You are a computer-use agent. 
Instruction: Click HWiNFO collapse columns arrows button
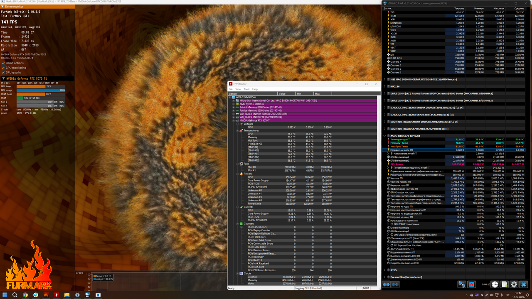point(395,284)
